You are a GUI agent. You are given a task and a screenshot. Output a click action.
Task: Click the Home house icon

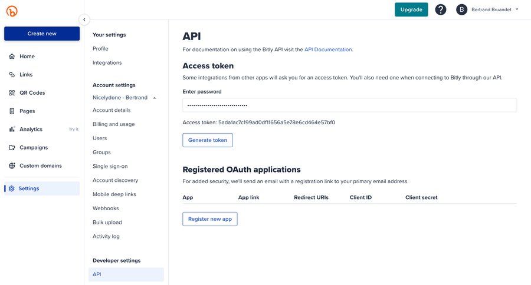[12, 56]
